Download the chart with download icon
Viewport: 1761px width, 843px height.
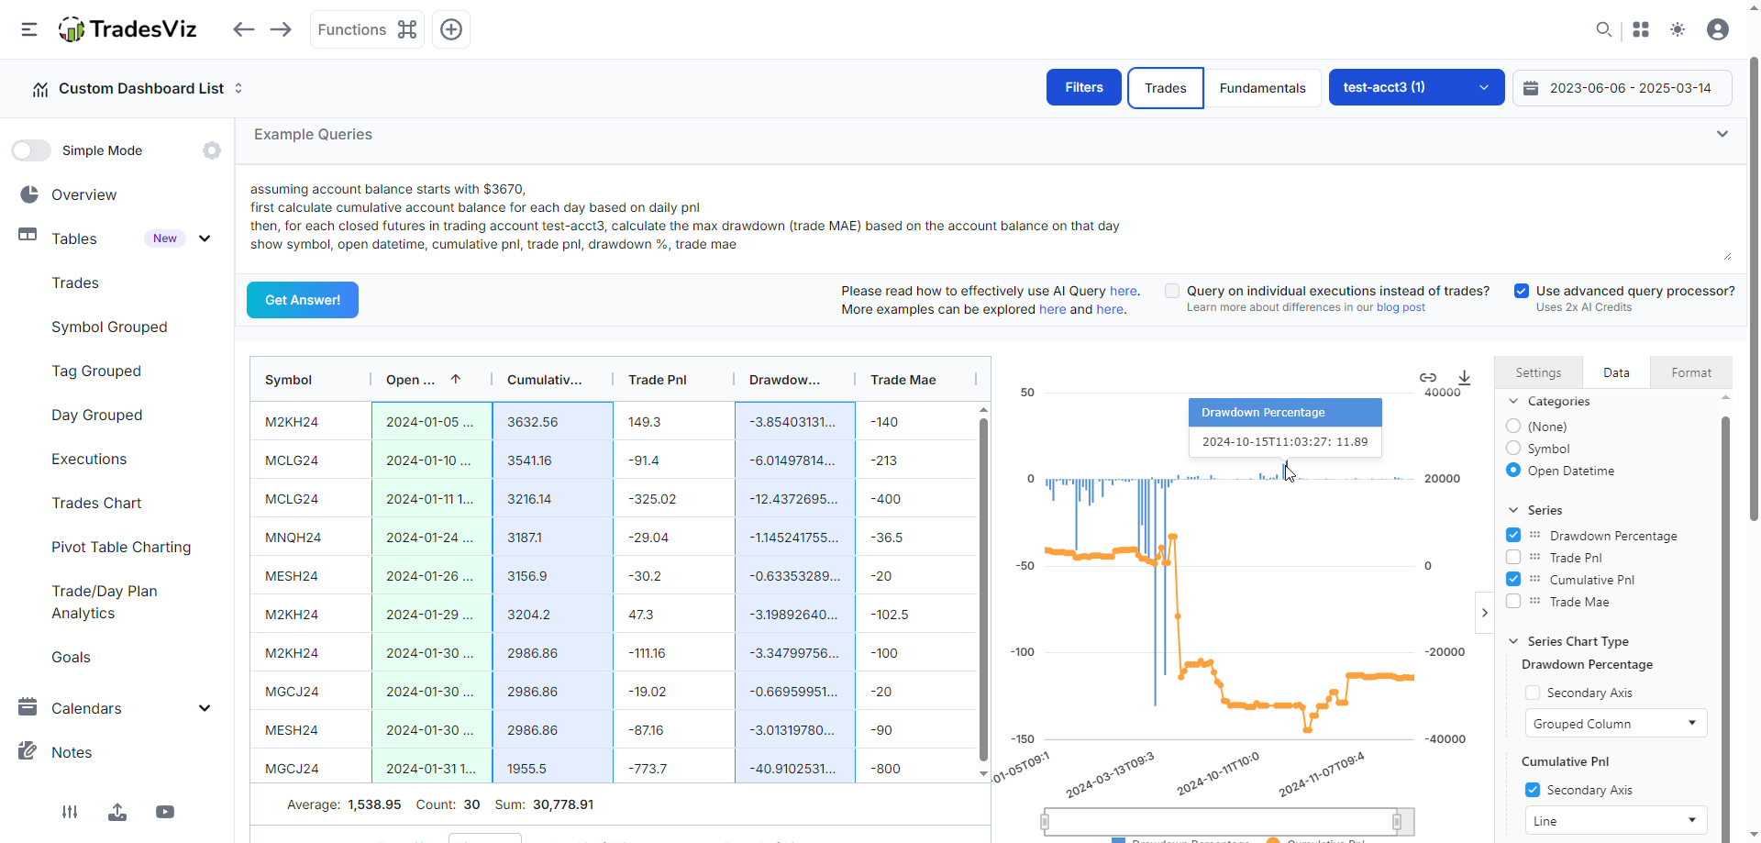pyautogui.click(x=1464, y=377)
